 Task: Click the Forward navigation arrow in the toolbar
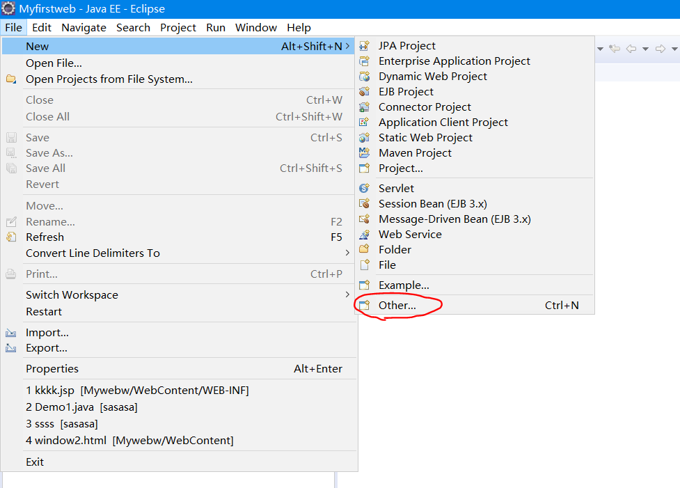click(661, 49)
